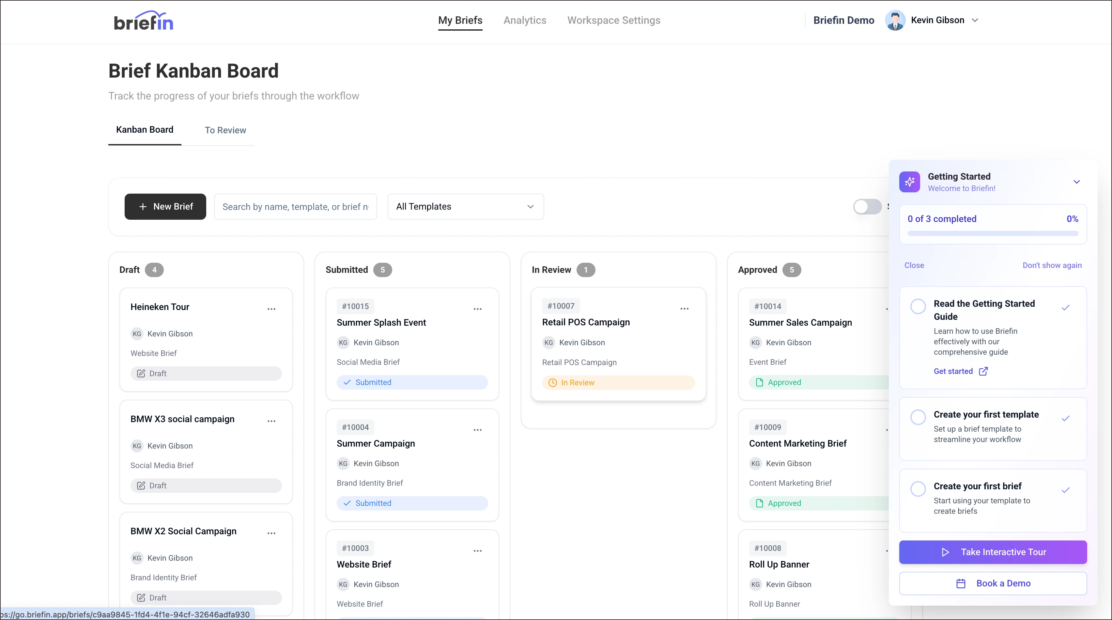Toggle the switch next to All Templates

pyautogui.click(x=867, y=207)
